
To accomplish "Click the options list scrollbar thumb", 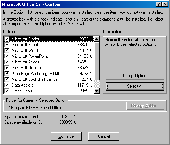I will click(x=97, y=61).
